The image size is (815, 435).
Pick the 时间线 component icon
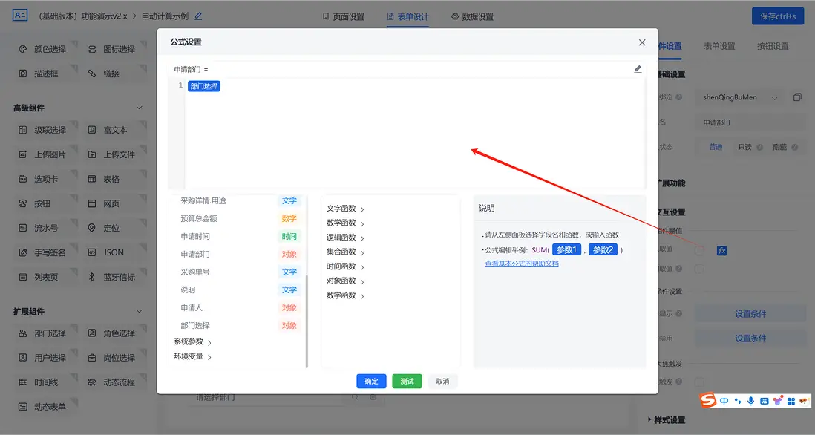(22, 382)
